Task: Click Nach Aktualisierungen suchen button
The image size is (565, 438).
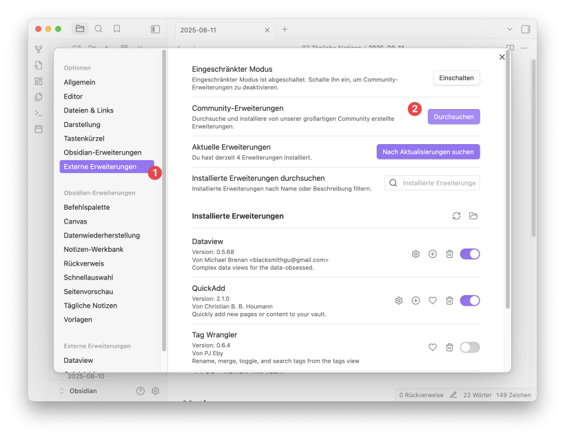Action: 428,152
